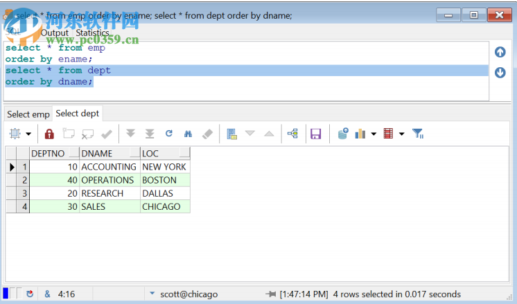Toggle the edit data lock icon
The height and width of the screenshot is (304, 517).
(49, 134)
